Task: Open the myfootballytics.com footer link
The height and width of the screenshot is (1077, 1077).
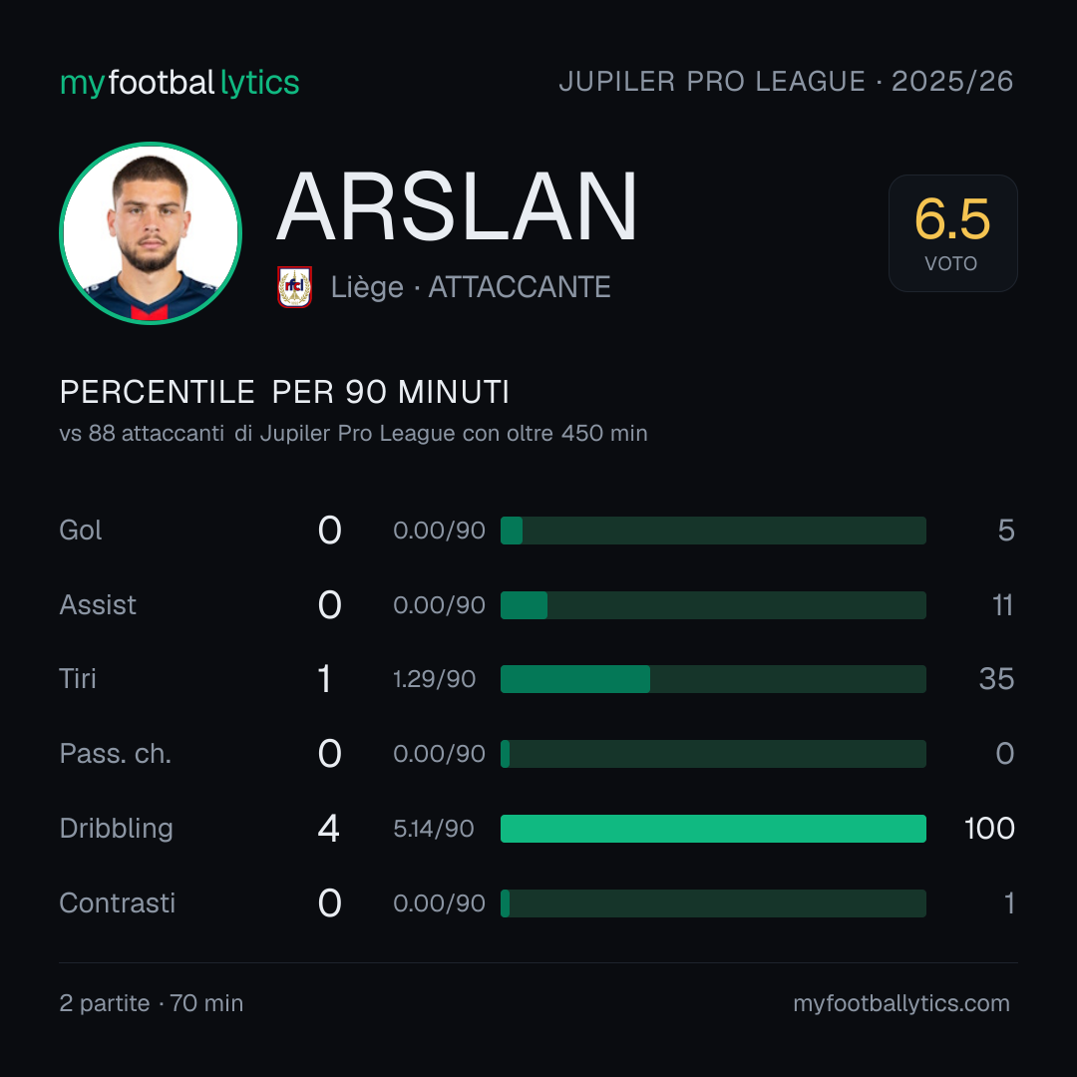Action: (x=901, y=1003)
